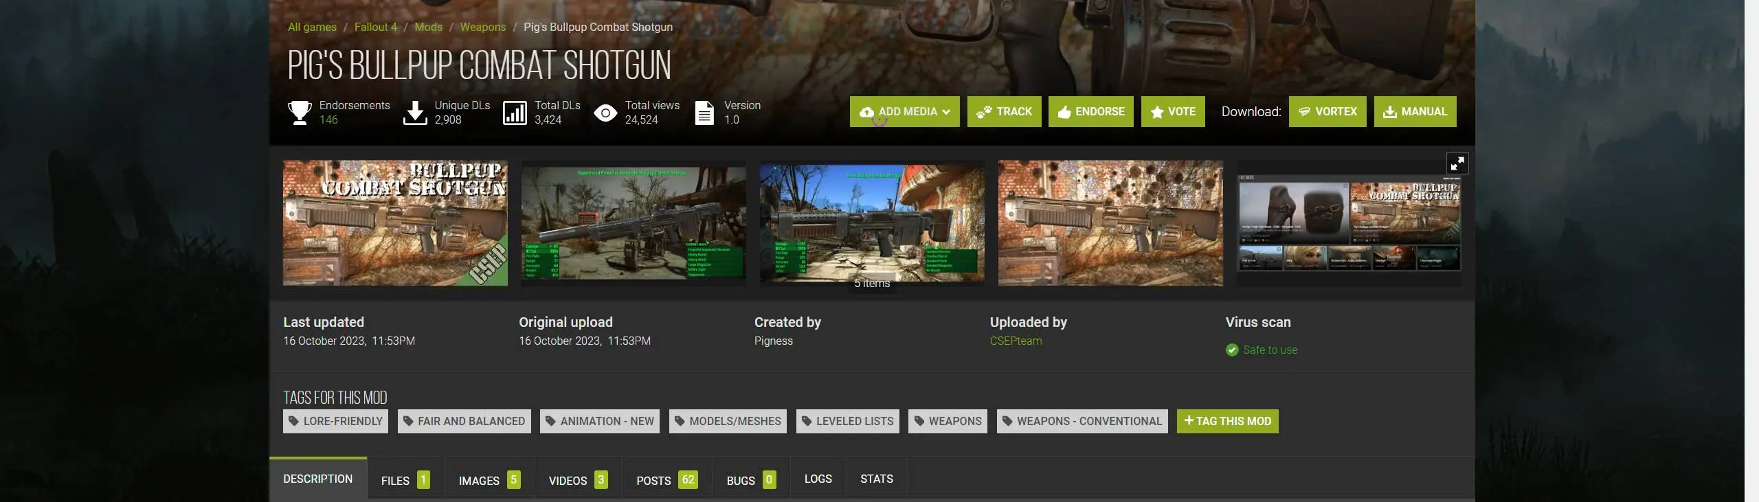The height and width of the screenshot is (502, 1759).
Task: Select the Animation - New tag
Action: 600,422
